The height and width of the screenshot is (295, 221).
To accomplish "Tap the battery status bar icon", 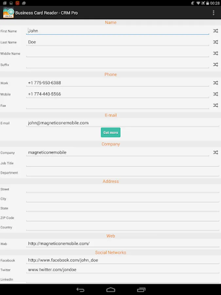I will tap(208, 3).
